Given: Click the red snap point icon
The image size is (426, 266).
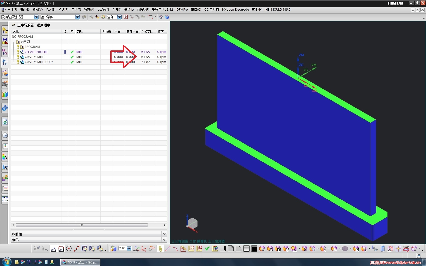Looking at the screenshot, I should point(126,17).
